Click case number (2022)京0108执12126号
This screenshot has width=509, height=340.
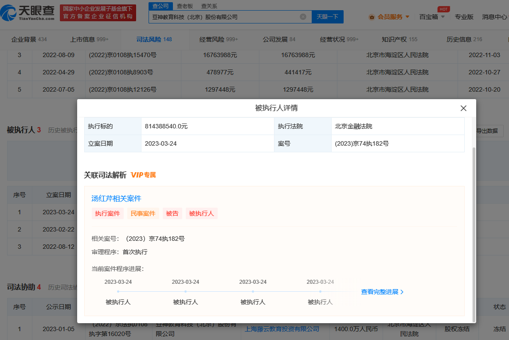click(122, 89)
